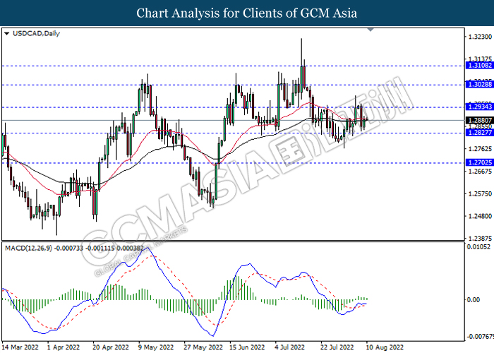
Task: Select the 1.31082 price level label
Action: coord(480,66)
